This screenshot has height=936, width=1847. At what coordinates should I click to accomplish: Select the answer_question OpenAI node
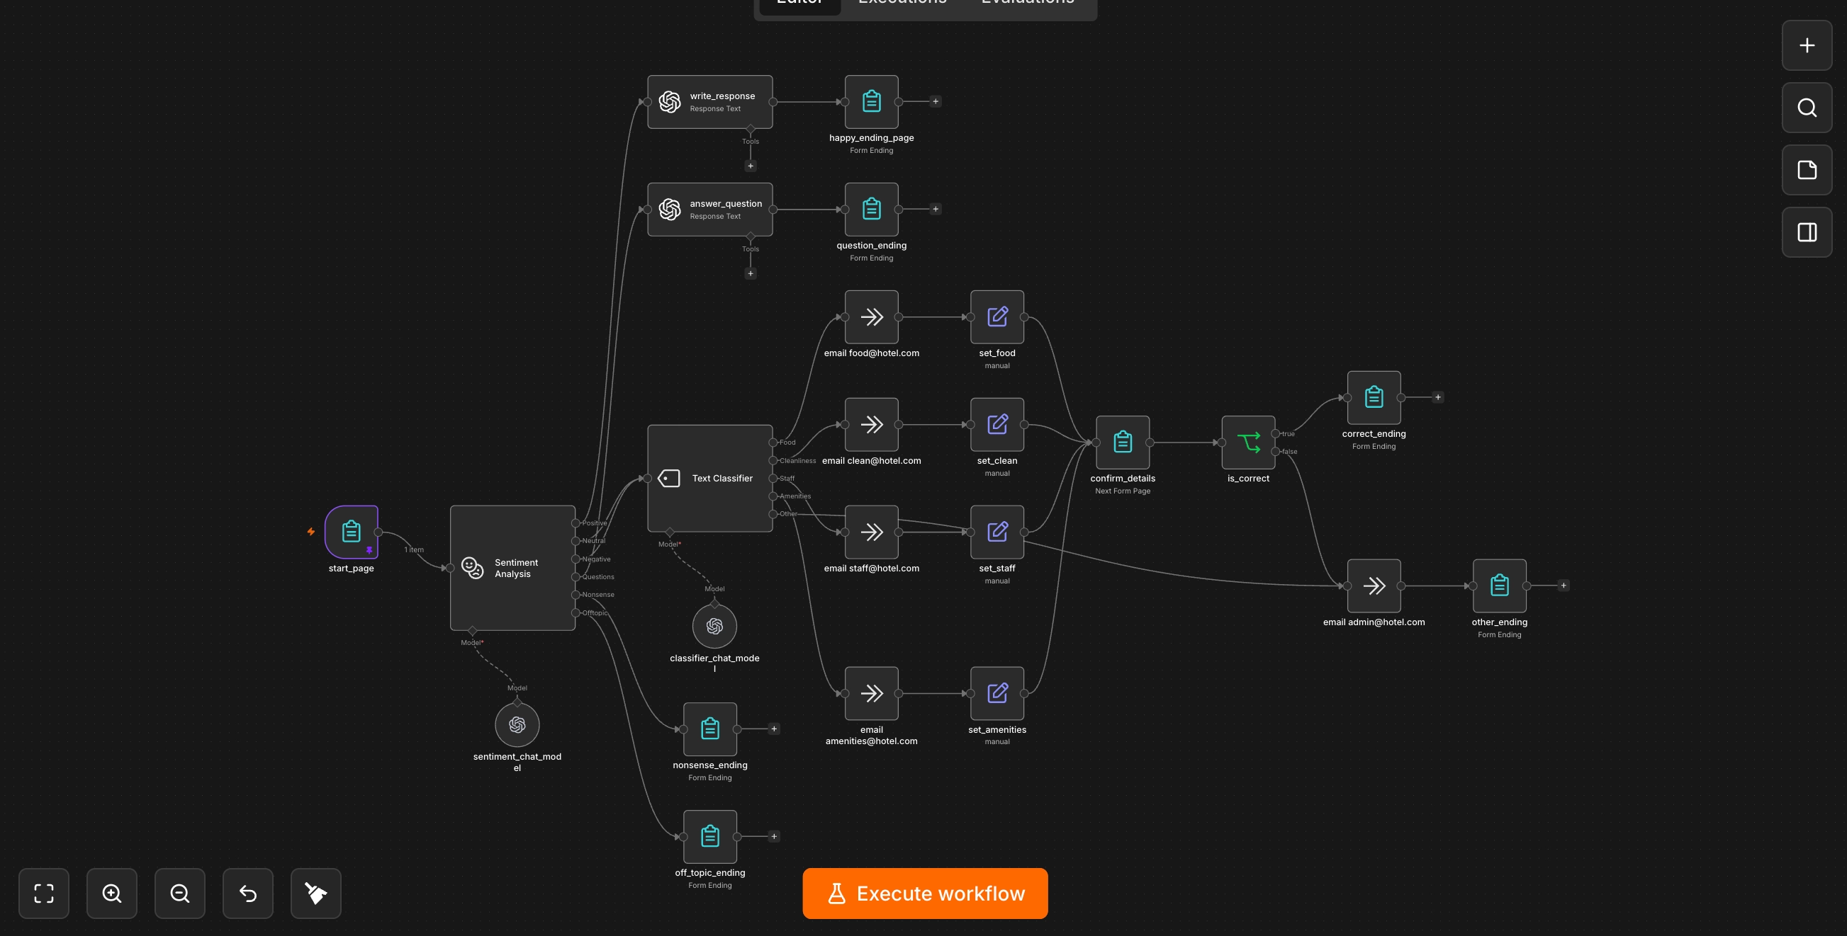click(710, 209)
